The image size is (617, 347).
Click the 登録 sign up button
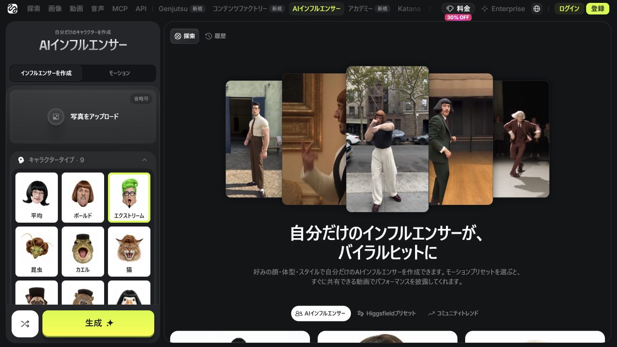click(598, 9)
